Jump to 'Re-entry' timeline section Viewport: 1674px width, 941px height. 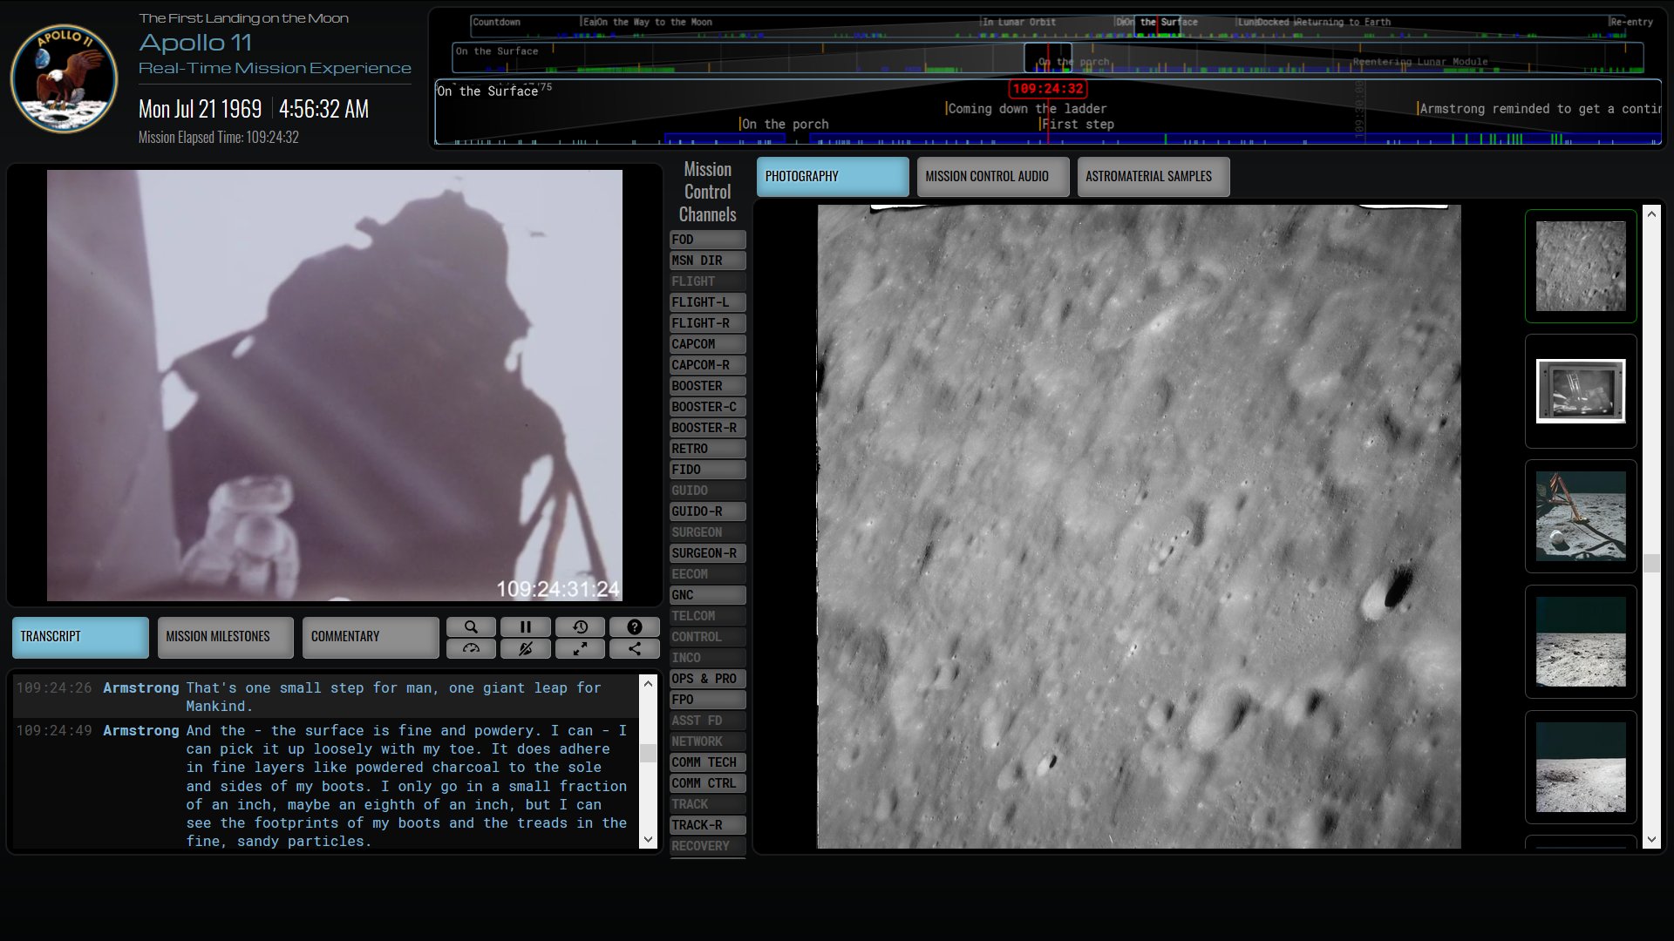pos(1631,22)
